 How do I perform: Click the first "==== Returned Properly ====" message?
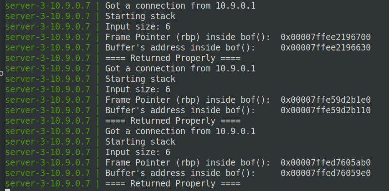coord(173,58)
